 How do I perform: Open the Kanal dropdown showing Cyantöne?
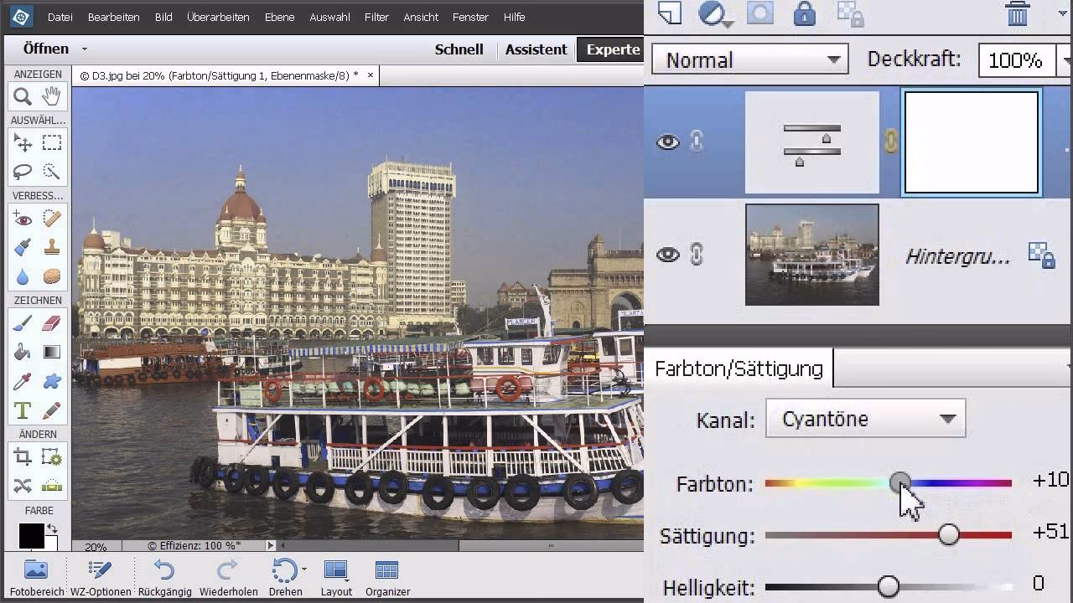coord(865,418)
